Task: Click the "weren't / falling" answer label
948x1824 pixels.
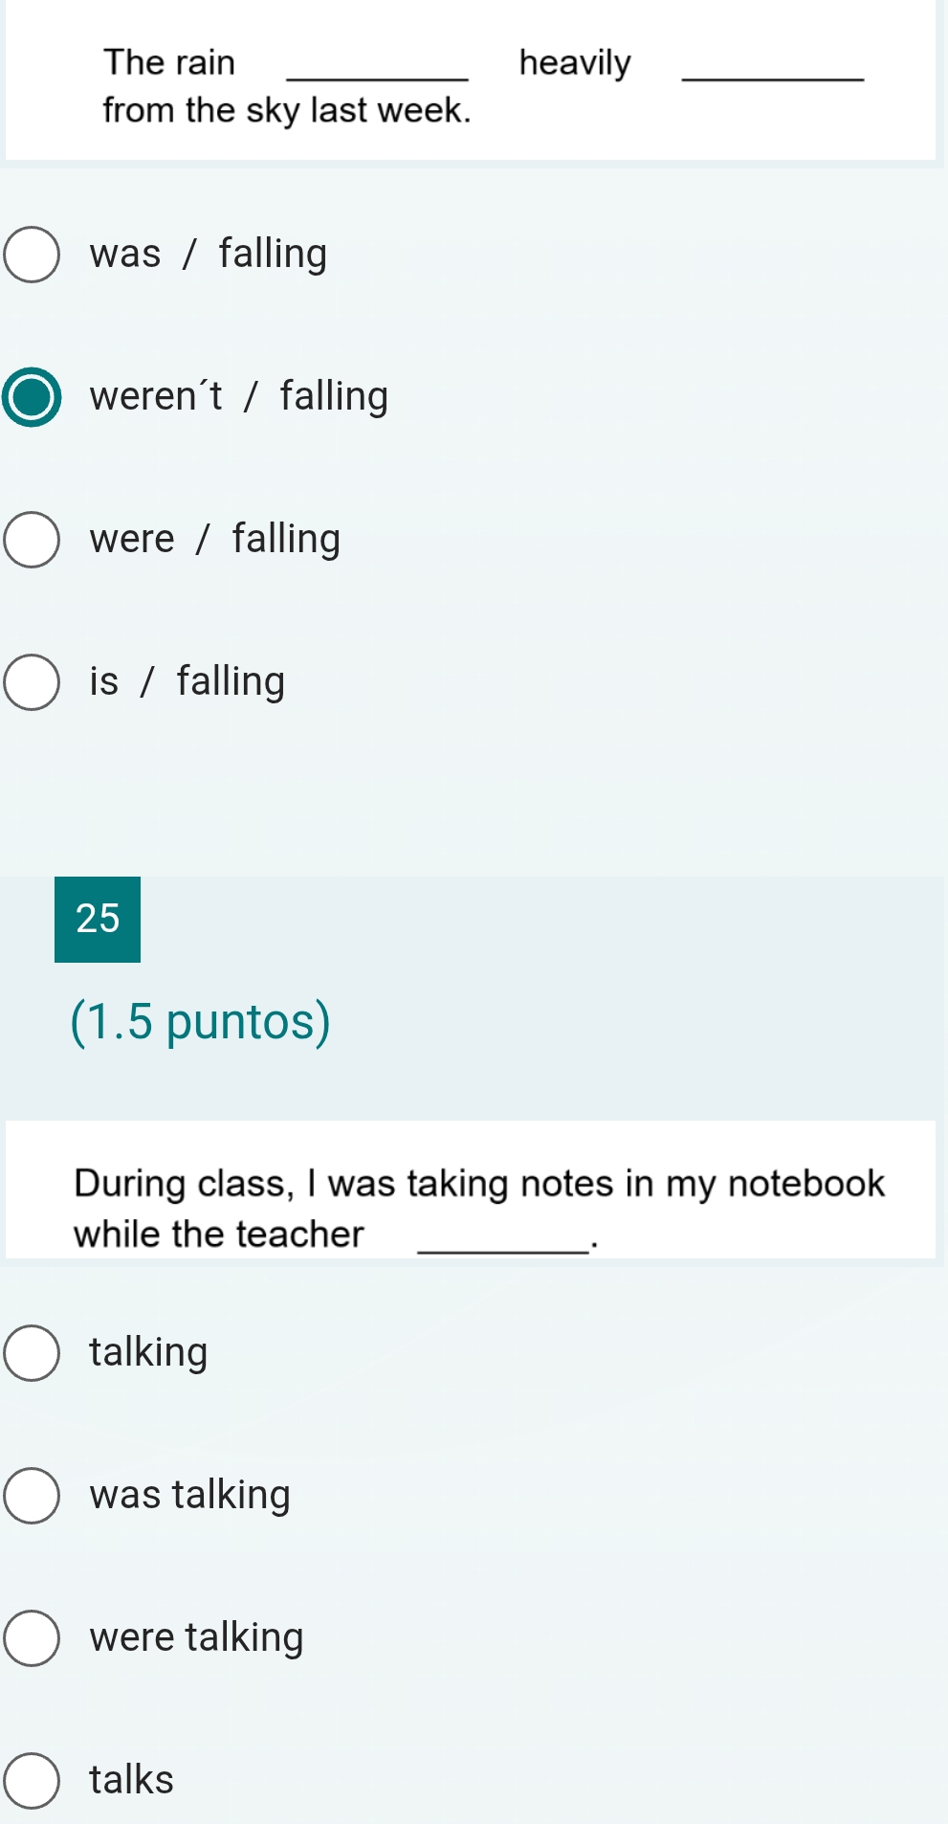Action: point(239,396)
